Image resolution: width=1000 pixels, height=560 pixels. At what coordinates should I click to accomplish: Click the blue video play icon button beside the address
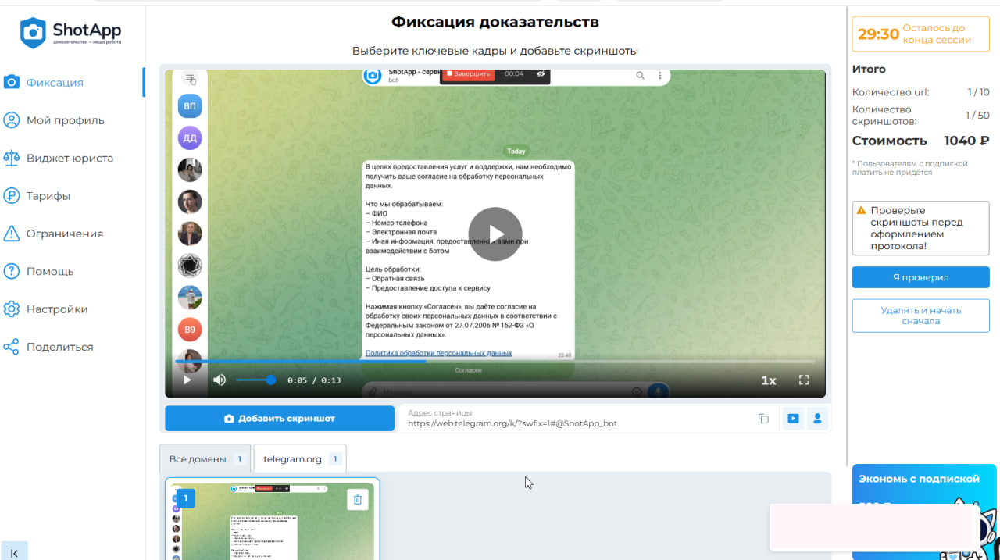pos(793,419)
